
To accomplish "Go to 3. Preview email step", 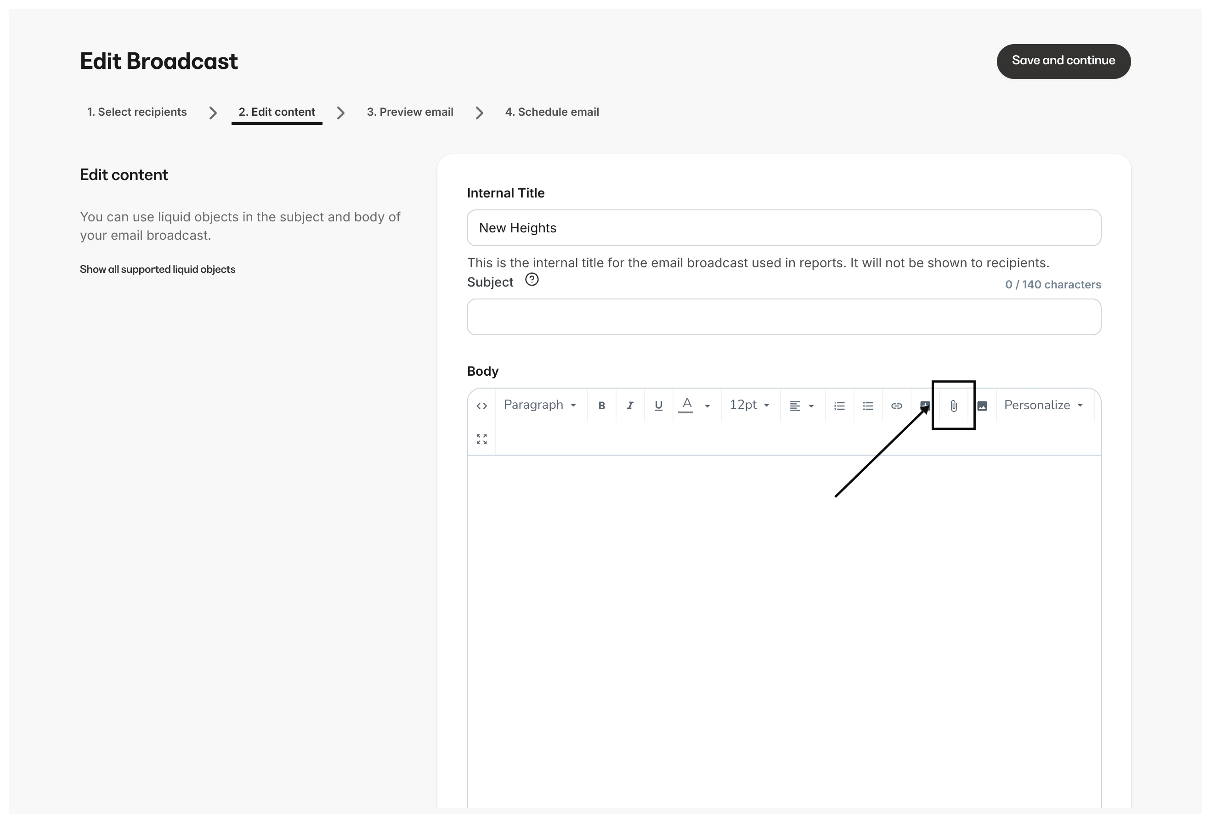I will [410, 112].
